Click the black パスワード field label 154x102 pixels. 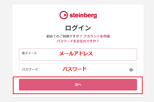(x=30, y=69)
